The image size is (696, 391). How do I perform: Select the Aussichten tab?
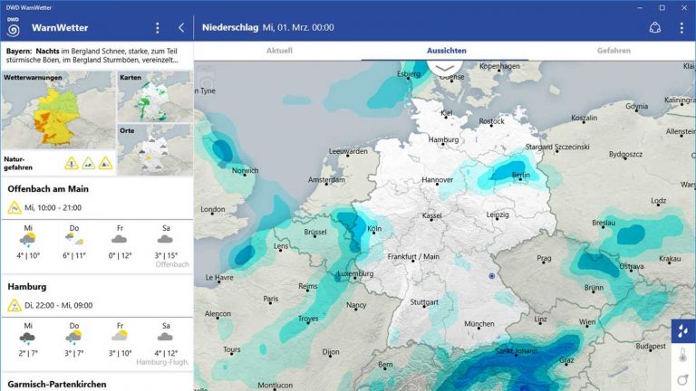point(447,51)
